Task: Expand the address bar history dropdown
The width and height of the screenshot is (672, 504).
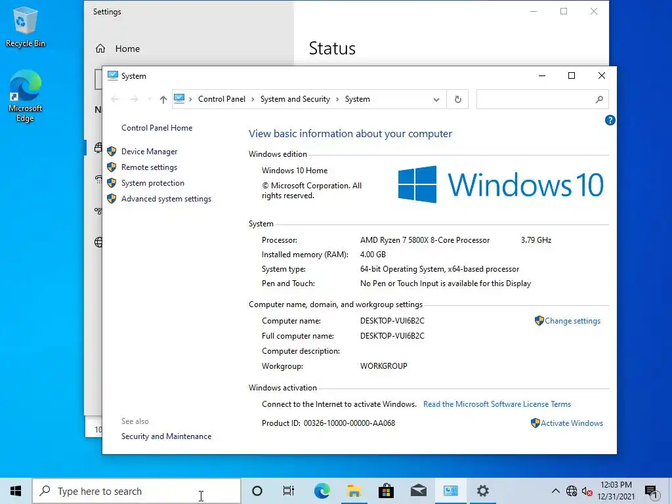Action: point(436,100)
